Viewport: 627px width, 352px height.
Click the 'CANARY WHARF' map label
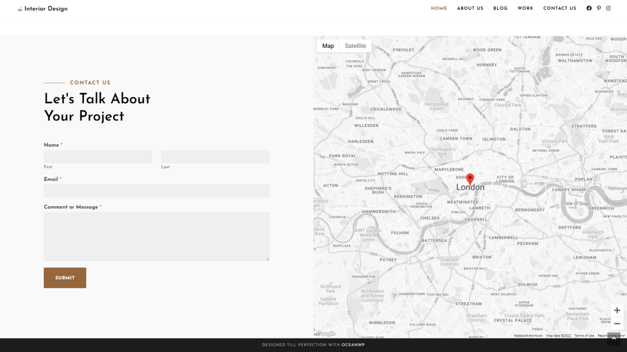(569, 190)
